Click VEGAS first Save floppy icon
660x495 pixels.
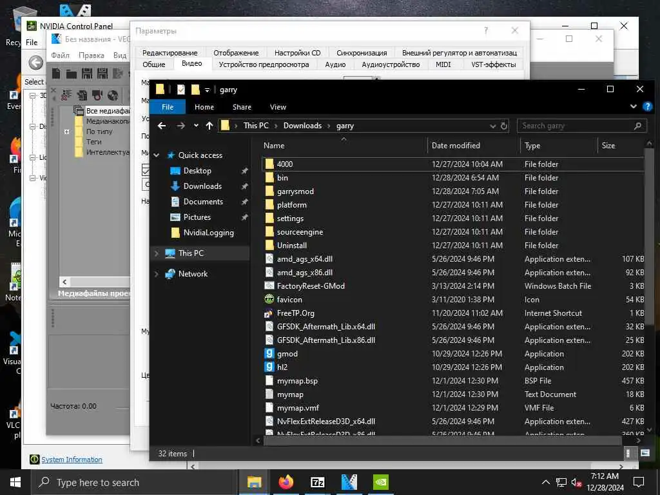(87, 73)
